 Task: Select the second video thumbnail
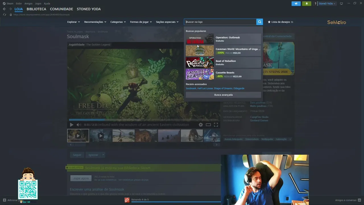[x=101, y=136]
